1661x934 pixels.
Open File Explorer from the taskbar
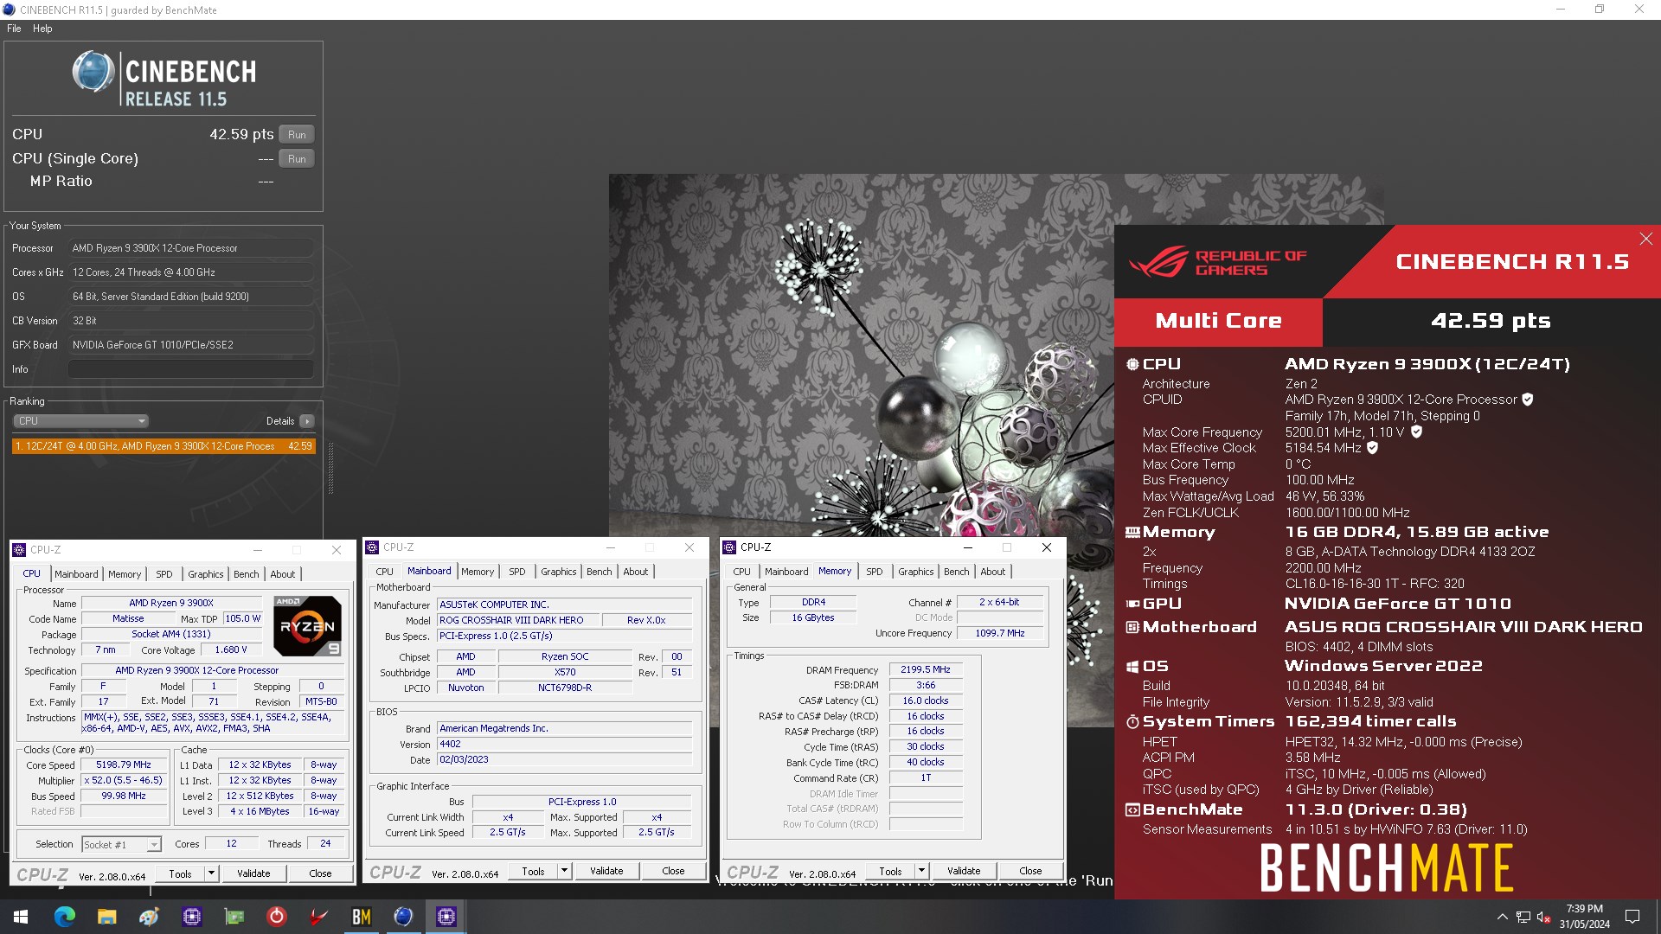tap(106, 917)
